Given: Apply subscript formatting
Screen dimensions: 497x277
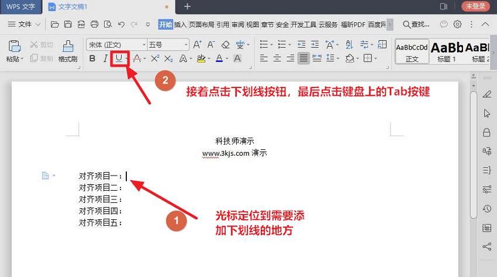Looking at the screenshot, I should pyautogui.click(x=168, y=58).
